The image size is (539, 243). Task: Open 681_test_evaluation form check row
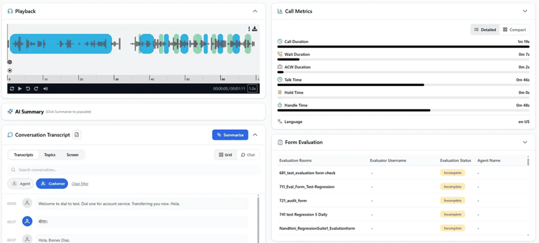pyautogui.click(x=402, y=173)
